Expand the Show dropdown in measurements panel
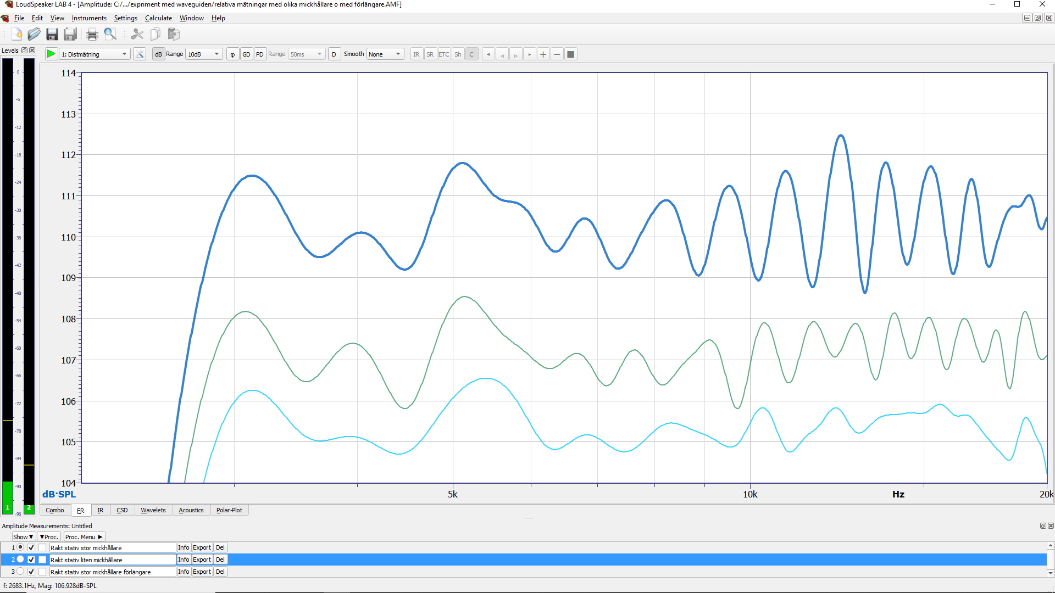 pyautogui.click(x=23, y=537)
